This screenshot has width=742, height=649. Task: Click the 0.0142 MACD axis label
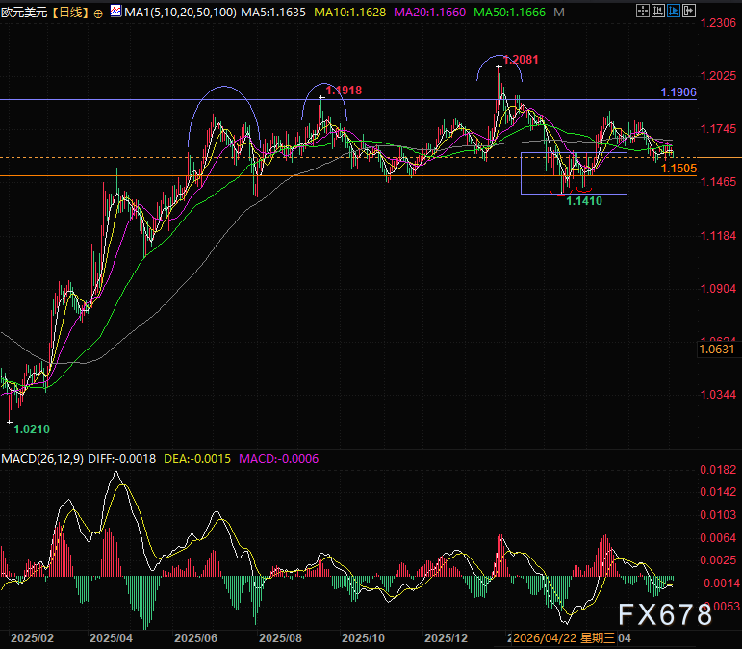(718, 492)
